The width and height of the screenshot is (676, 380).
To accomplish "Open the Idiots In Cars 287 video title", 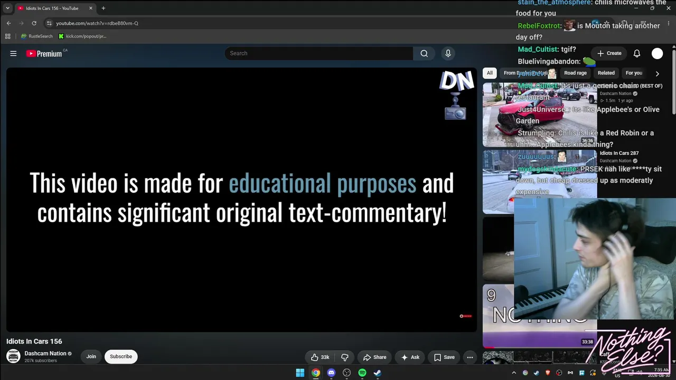I will tap(619, 153).
